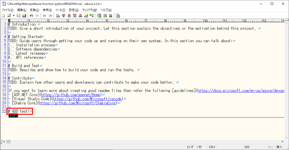
Task: Open a file using the folder icon
Action: pyautogui.click(x=9, y=16)
